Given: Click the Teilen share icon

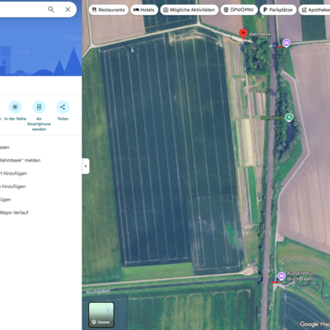Looking at the screenshot, I should (63, 107).
